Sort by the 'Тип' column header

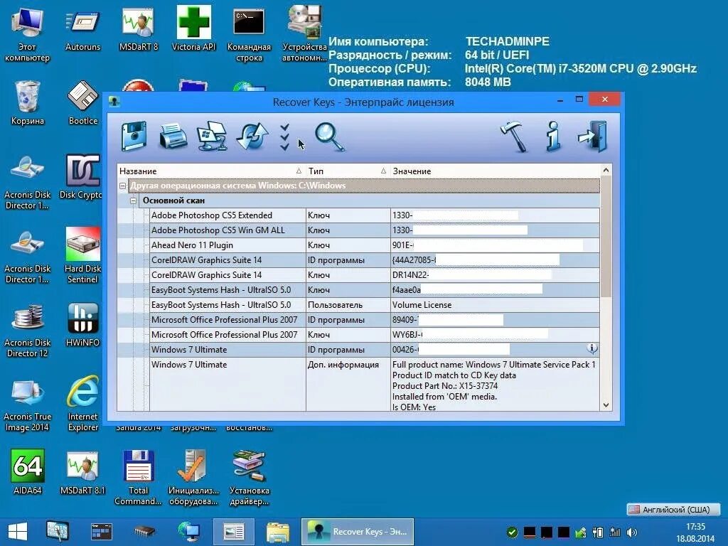coord(347,171)
